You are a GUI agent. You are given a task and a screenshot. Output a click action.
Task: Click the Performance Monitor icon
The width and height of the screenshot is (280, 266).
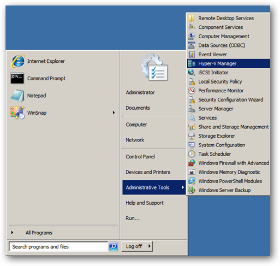coord(192,91)
